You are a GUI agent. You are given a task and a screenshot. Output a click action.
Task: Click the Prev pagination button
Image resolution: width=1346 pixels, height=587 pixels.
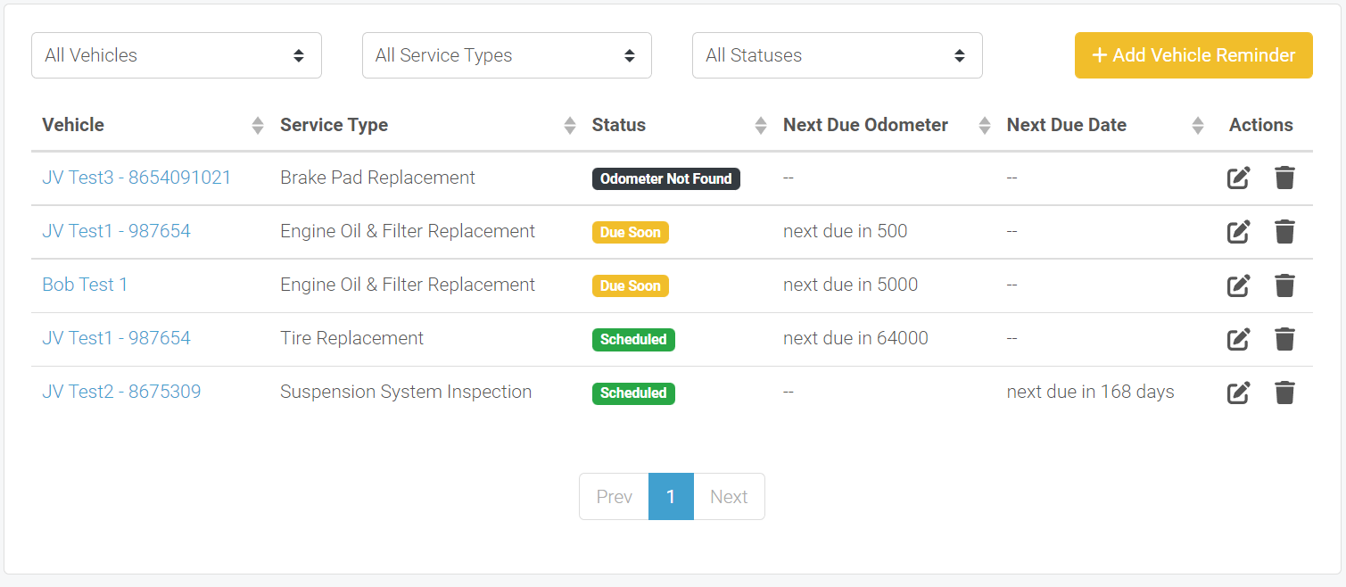tap(614, 497)
